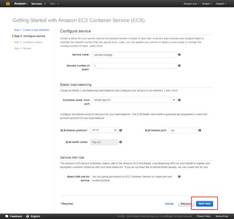Open the Terms of Use link
Image resolution: width=234 pixels, height=219 pixels.
point(222,216)
